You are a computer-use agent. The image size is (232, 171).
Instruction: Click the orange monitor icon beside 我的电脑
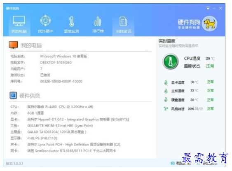[x=13, y=45]
